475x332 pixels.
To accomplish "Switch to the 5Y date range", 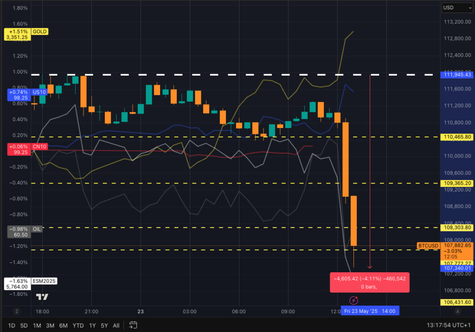I will (x=104, y=326).
